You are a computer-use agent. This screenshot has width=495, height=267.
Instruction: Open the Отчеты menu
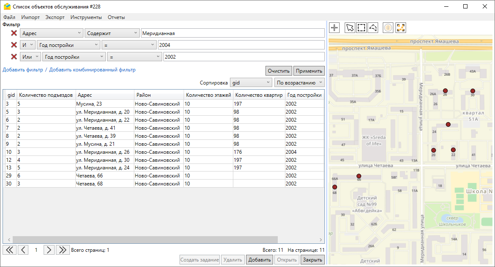(x=116, y=17)
